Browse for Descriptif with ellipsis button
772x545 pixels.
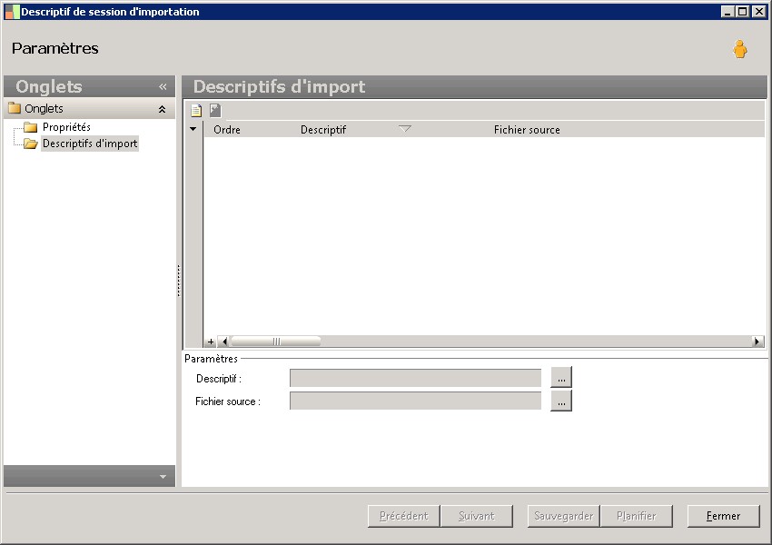tap(561, 378)
